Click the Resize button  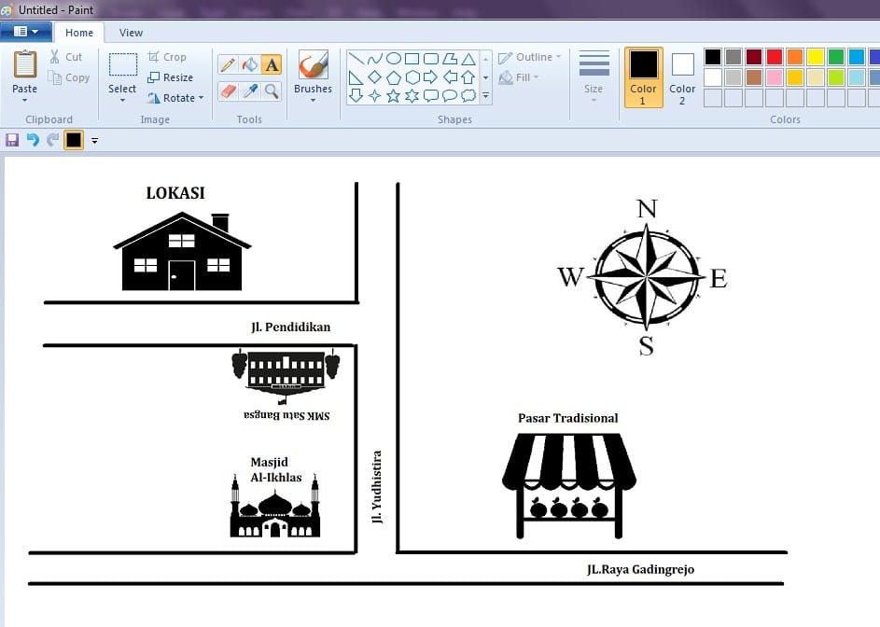click(x=171, y=77)
